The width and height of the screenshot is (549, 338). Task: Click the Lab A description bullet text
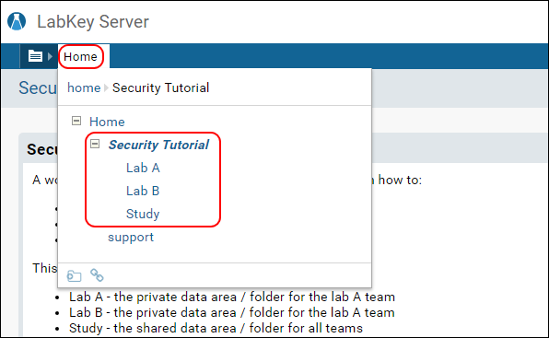click(x=232, y=297)
